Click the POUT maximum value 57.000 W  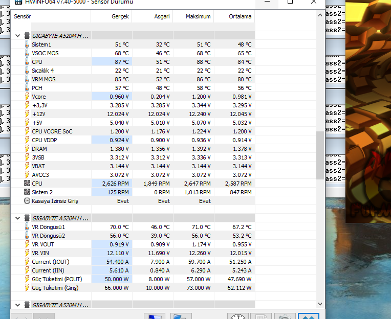click(x=199, y=280)
